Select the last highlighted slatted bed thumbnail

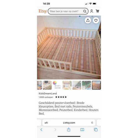(96, 85)
